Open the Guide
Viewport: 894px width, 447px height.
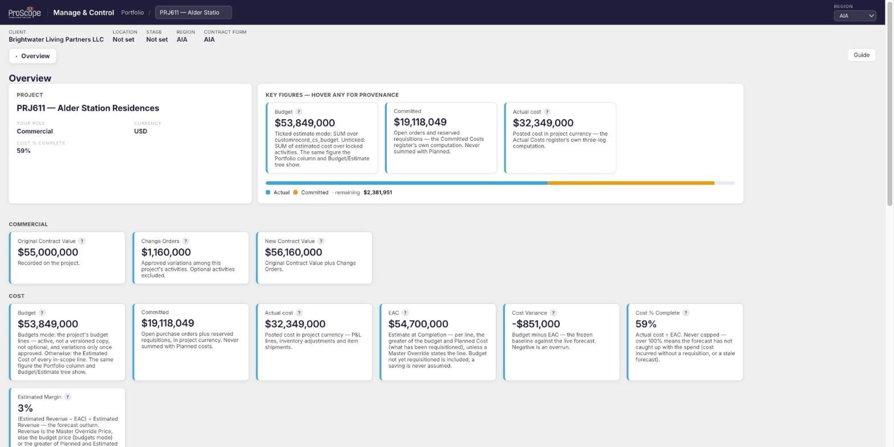click(861, 55)
